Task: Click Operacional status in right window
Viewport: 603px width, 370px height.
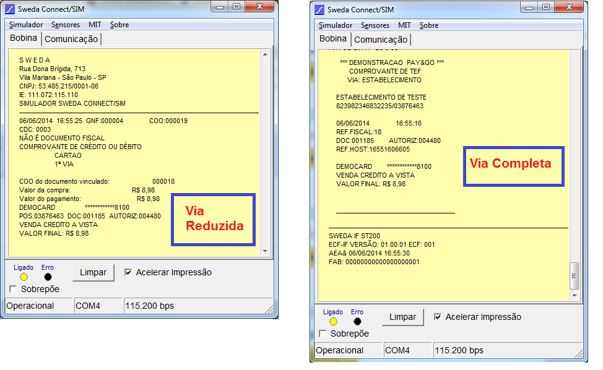Action: [x=349, y=350]
